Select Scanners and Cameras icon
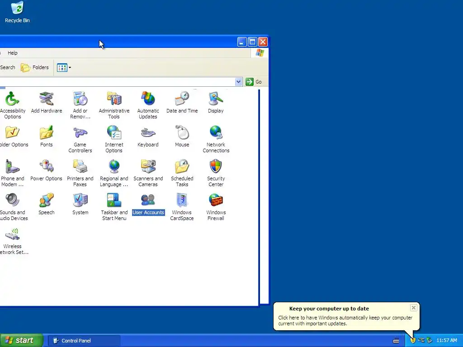Viewport: 463px width, 347px height. [x=148, y=173]
